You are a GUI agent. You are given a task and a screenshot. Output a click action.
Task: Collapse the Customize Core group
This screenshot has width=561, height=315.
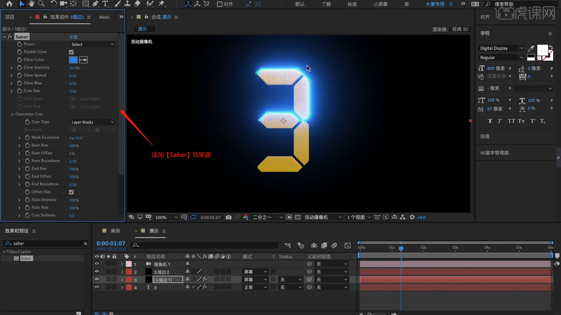pos(12,114)
